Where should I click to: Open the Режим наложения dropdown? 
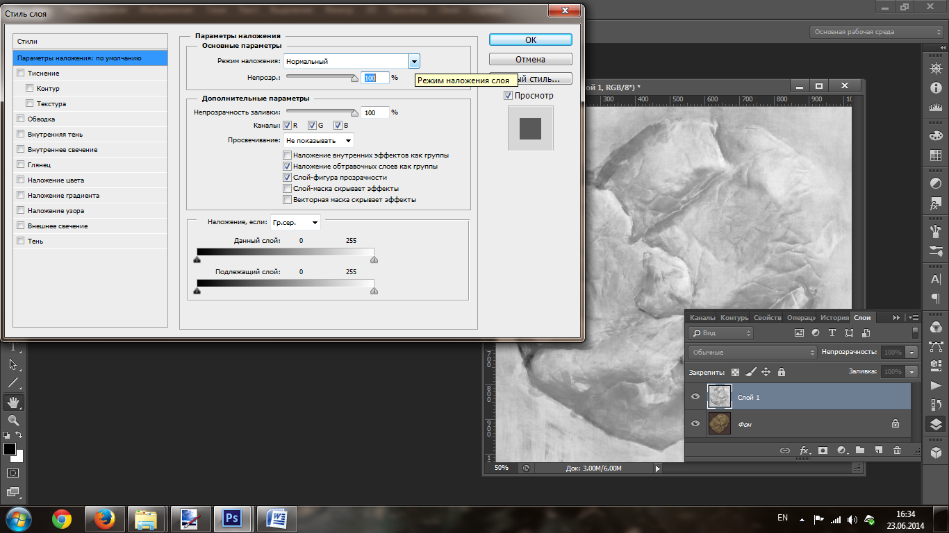(414, 61)
